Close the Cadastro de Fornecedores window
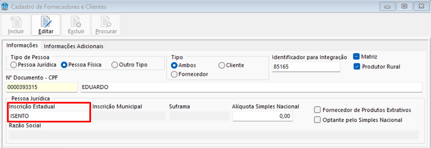This screenshot has width=431, height=148. [421, 6]
